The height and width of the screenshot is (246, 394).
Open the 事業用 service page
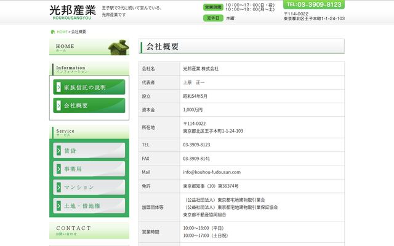click(x=89, y=169)
